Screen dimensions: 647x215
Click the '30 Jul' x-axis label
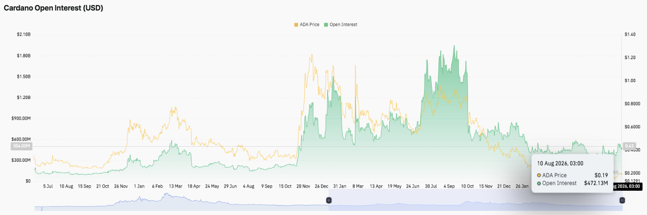point(430,187)
